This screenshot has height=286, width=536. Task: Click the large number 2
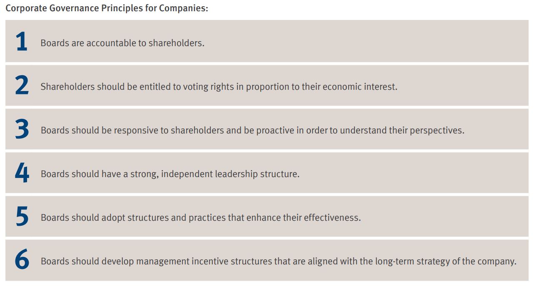22,86
